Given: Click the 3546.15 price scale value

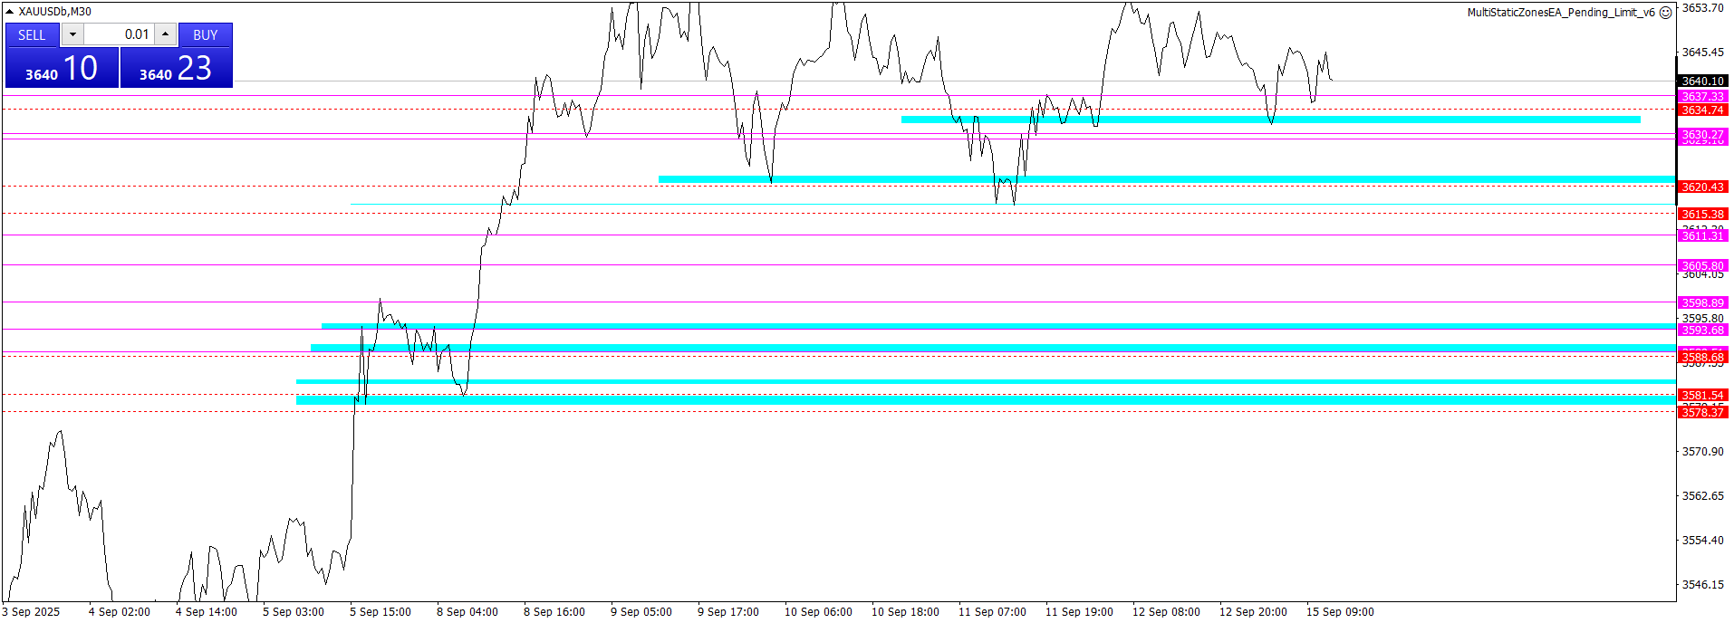Looking at the screenshot, I should (1703, 584).
